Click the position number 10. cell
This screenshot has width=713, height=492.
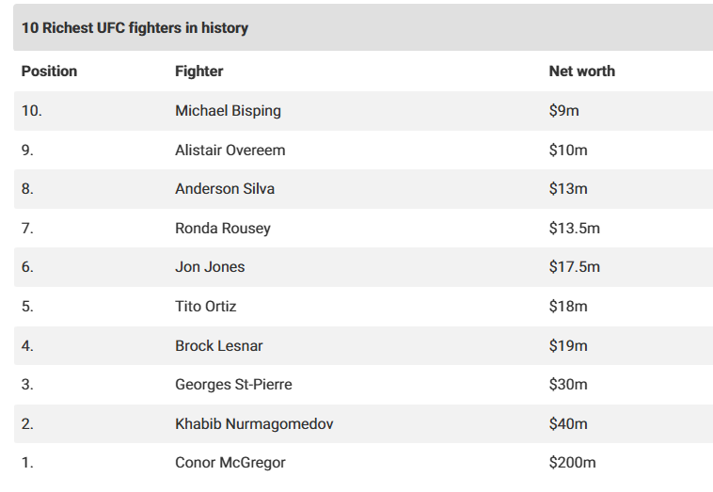32,111
